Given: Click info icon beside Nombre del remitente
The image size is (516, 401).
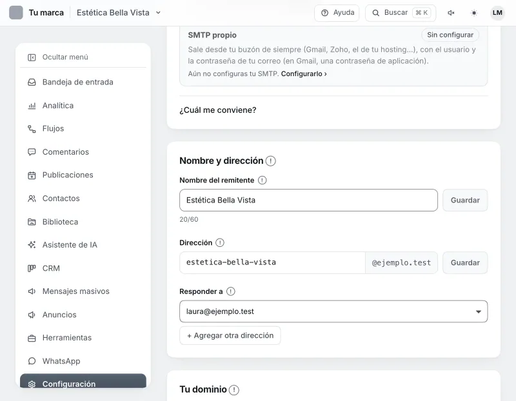Looking at the screenshot, I should pos(263,181).
